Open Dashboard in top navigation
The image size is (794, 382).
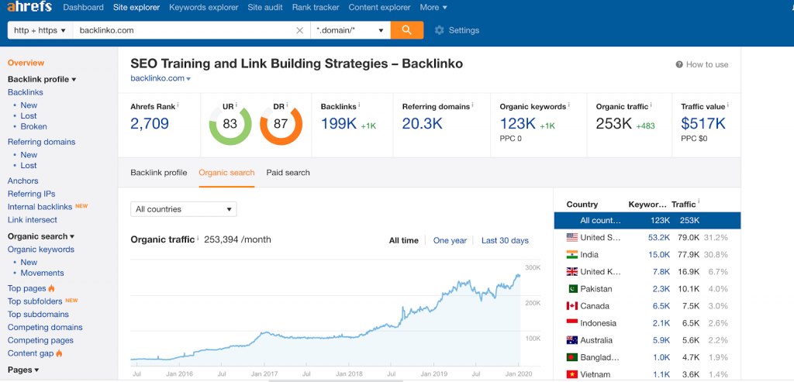(84, 7)
